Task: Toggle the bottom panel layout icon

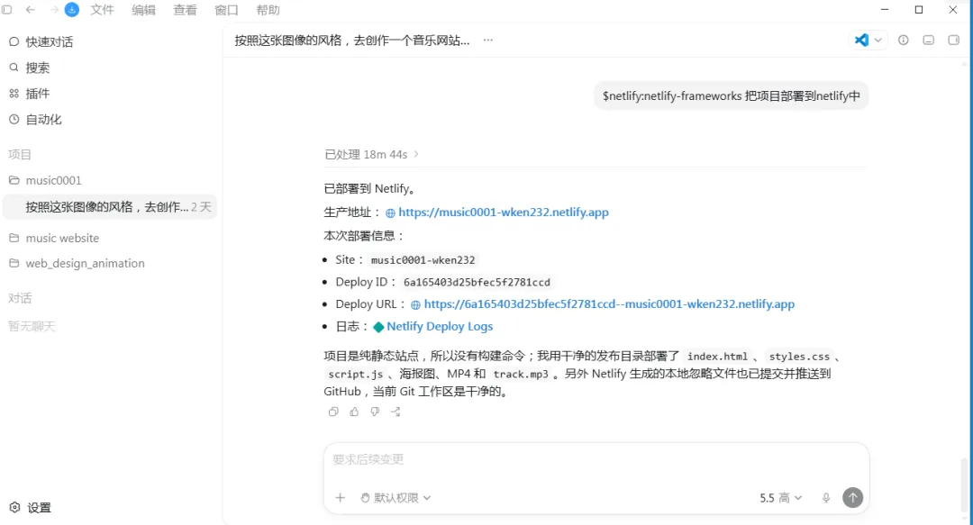Action: pos(928,41)
